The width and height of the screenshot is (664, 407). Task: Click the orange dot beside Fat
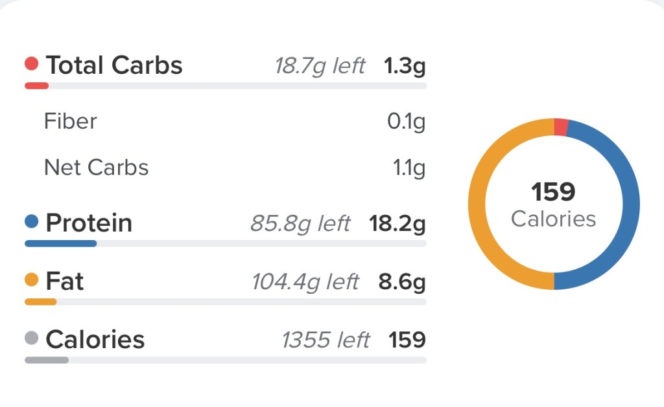tap(32, 280)
